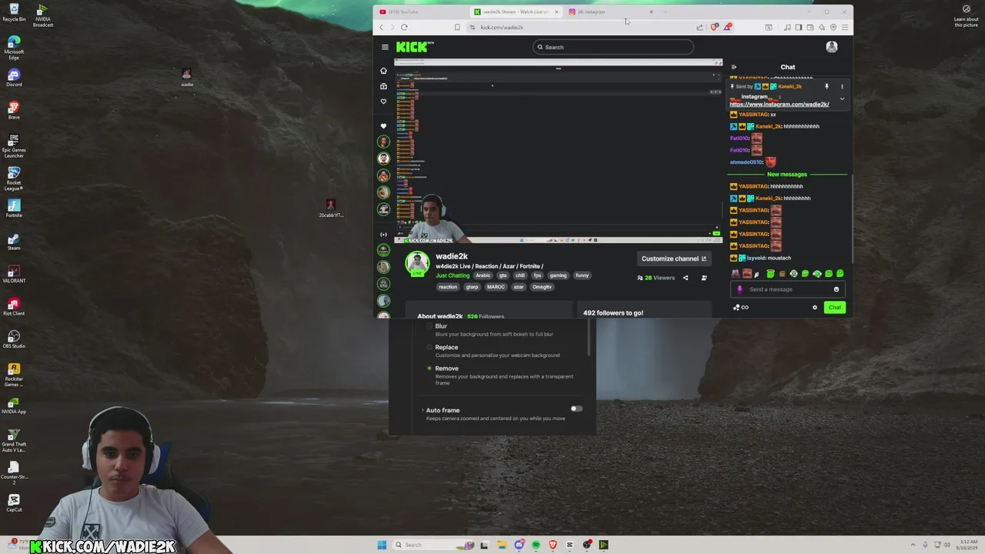
Task: Reload page in Brave browser
Action: [x=404, y=28]
